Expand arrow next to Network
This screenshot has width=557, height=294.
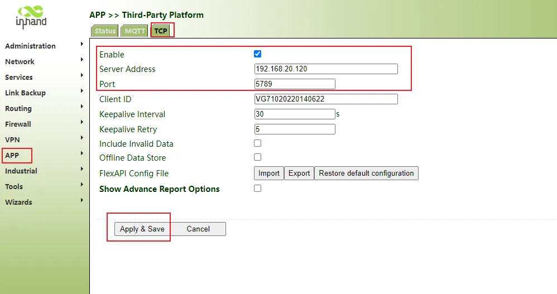(x=82, y=60)
